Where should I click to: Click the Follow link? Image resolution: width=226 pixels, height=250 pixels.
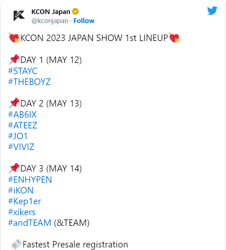point(84,21)
